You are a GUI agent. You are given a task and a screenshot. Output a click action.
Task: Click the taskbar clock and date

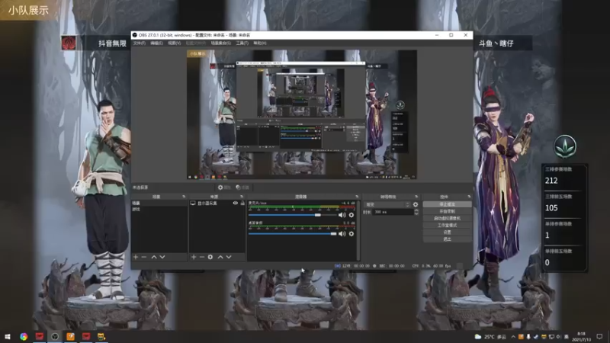pos(582,337)
